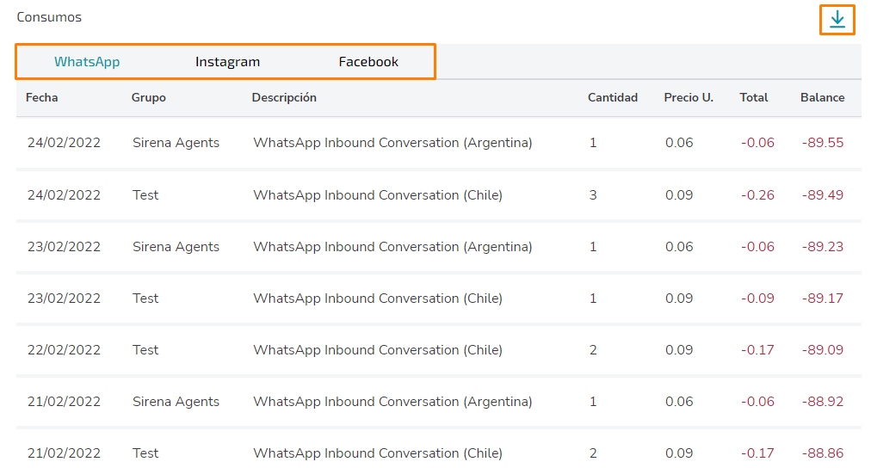This screenshot has height=468, width=871.
Task: Select balance value -88.86
Action: pyautogui.click(x=823, y=453)
